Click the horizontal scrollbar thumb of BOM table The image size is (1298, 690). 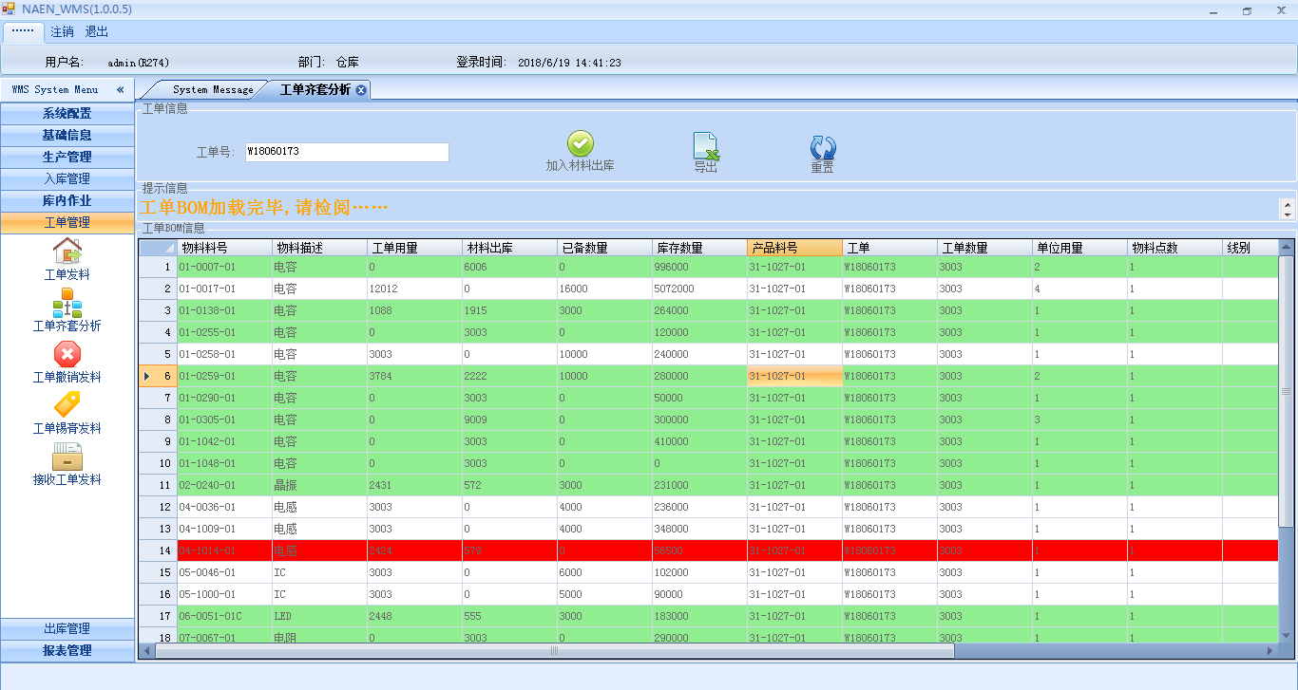pos(554,651)
